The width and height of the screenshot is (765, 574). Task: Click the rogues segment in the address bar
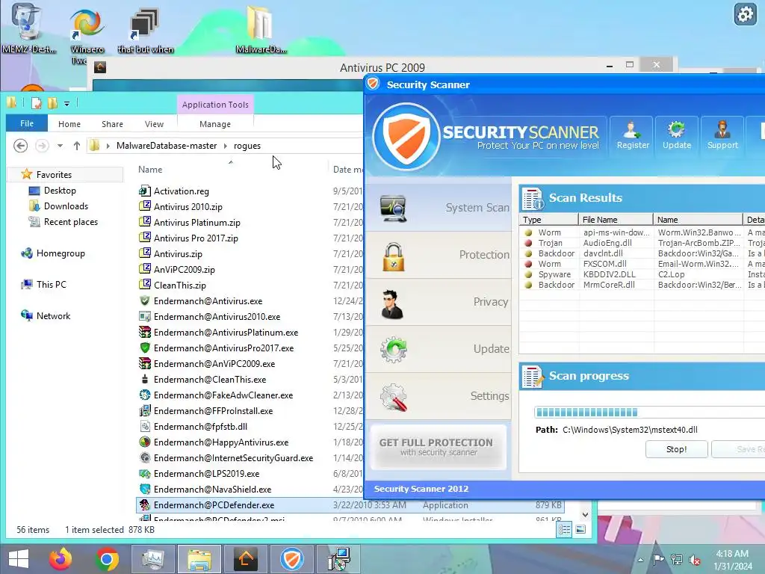[x=247, y=146]
